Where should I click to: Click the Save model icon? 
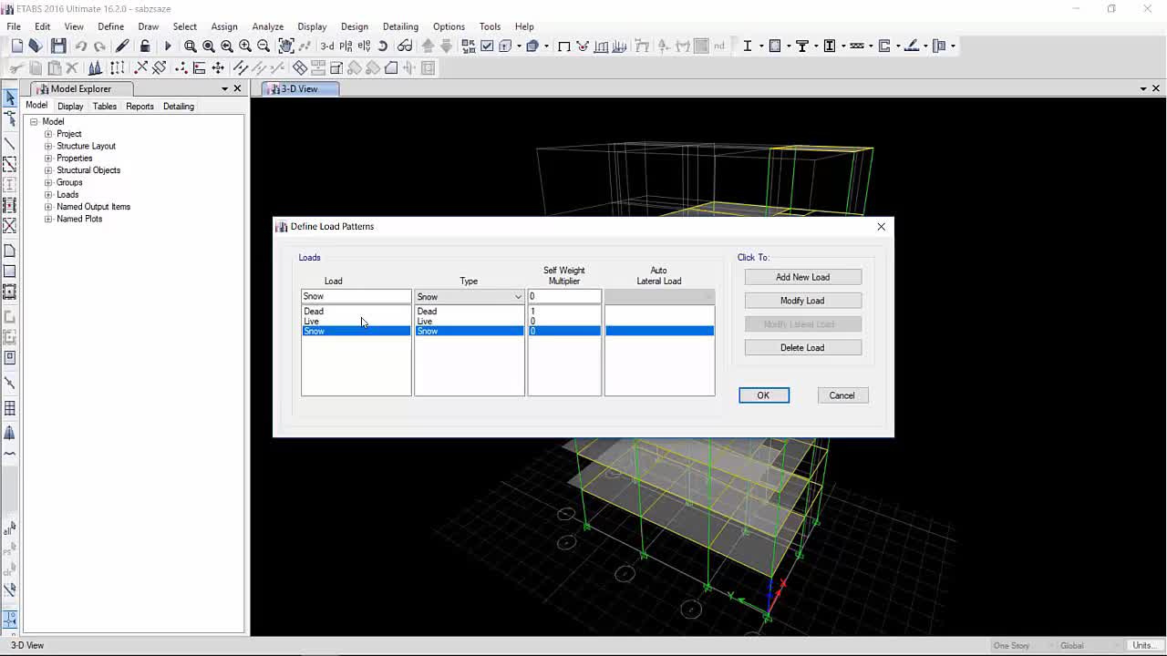(58, 46)
